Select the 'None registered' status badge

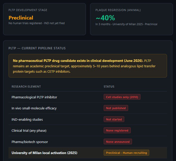(117, 130)
